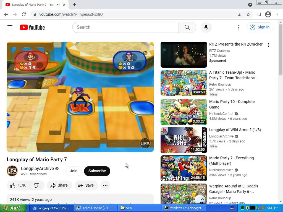
Task: Open LongplayArchive channel avatar
Action: point(12,171)
